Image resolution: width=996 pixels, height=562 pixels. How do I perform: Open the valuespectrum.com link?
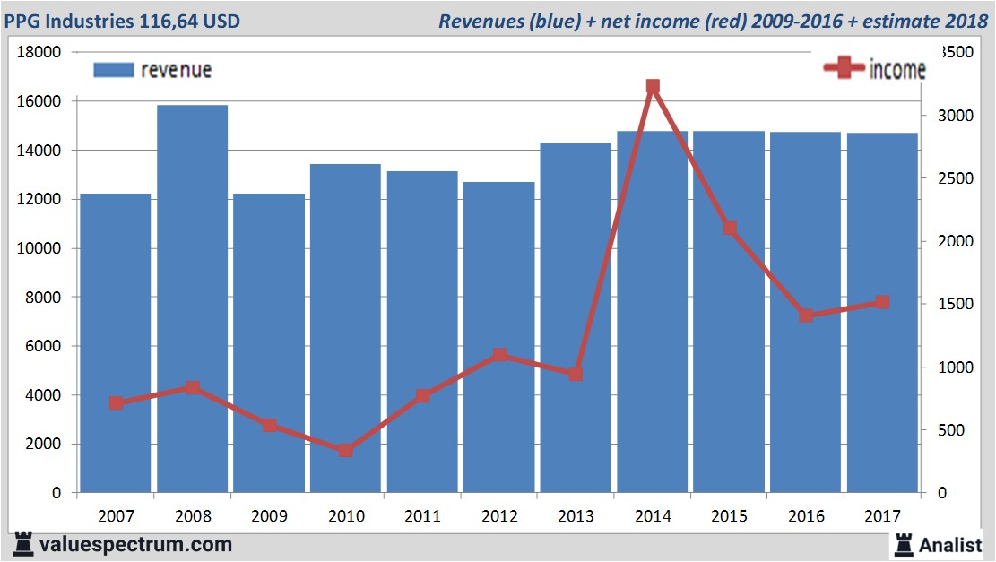(x=135, y=545)
